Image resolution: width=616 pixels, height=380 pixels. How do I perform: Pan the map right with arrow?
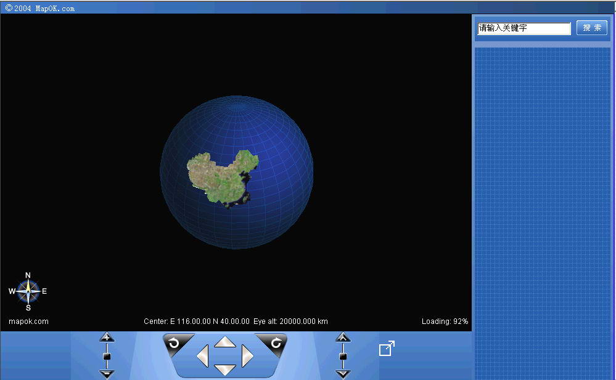click(x=247, y=356)
